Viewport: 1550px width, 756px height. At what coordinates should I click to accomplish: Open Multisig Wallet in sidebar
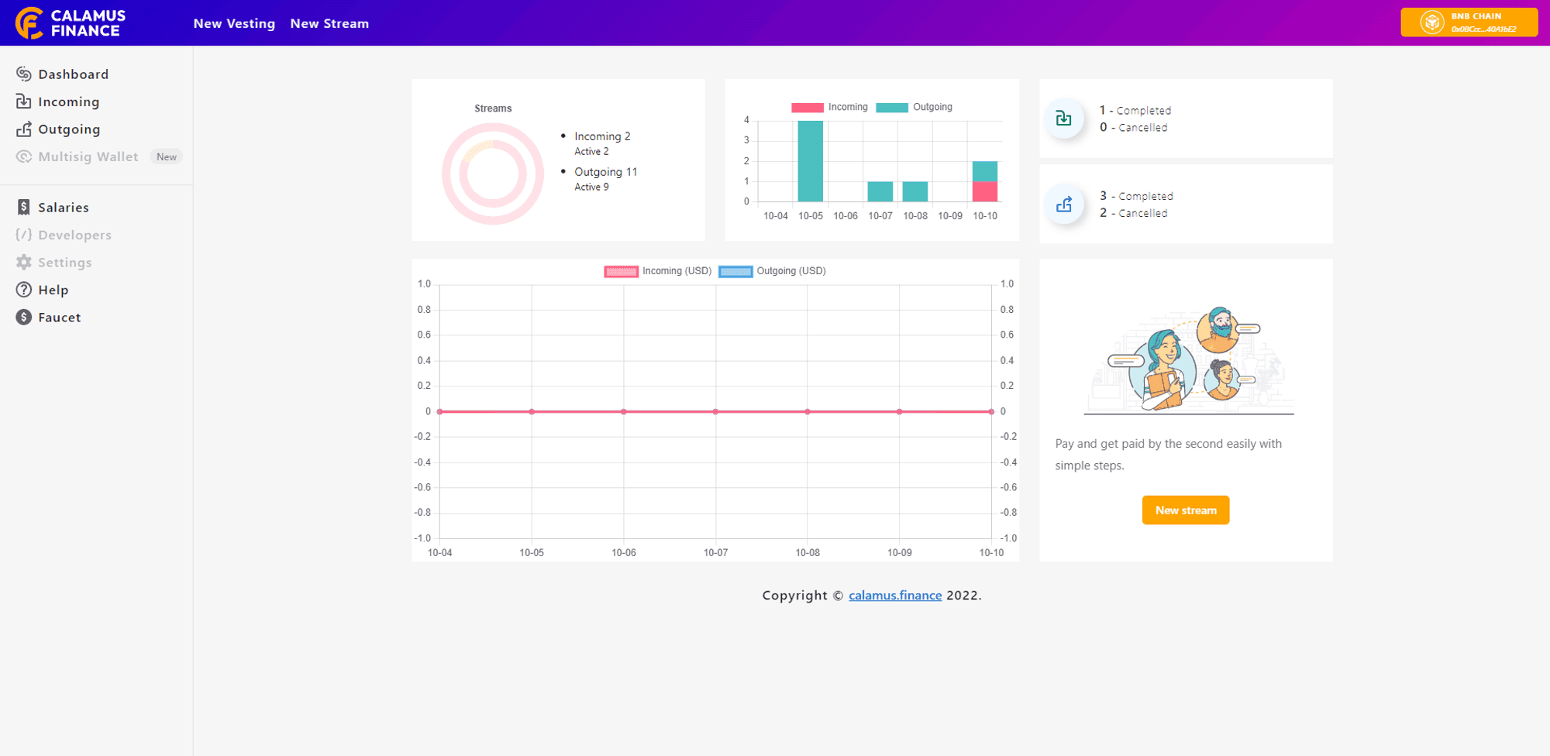[x=88, y=156]
